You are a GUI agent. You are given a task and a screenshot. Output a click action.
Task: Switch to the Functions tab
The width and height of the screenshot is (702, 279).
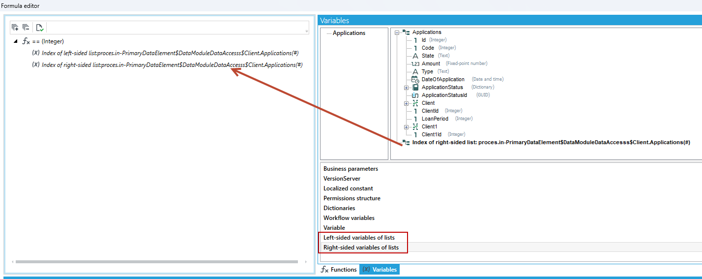[339, 270]
